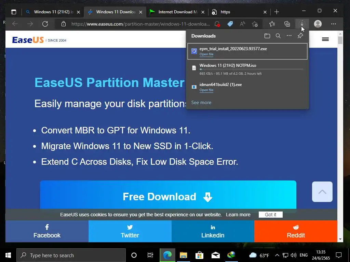350x262 pixels.
Task: Open the weather widget showing 63°F
Action: pos(259,255)
